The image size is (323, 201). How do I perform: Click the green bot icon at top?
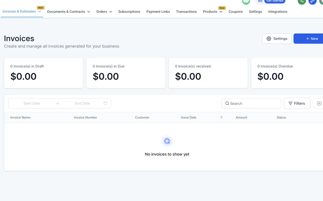(246, 1)
